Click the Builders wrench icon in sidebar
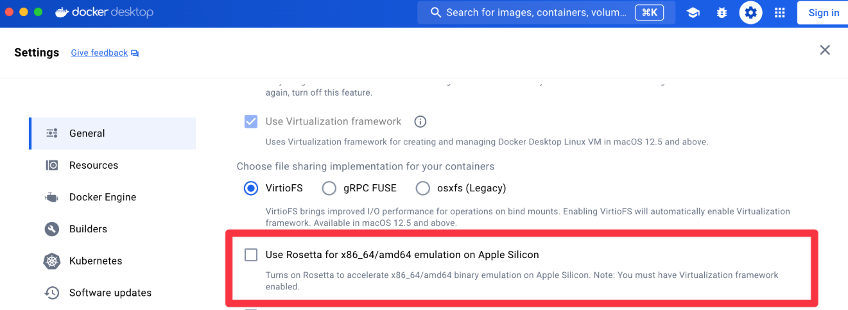 tap(52, 228)
